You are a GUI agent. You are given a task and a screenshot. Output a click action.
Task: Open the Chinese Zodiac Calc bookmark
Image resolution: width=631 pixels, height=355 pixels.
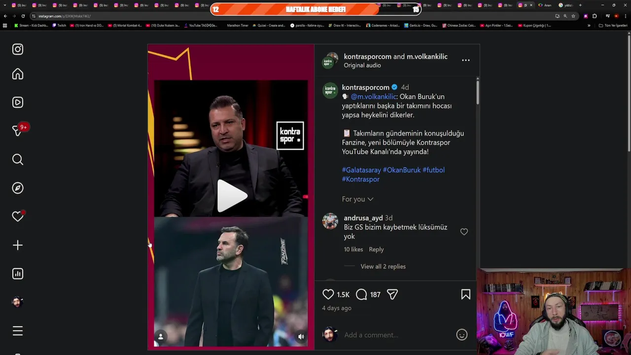pos(459,25)
